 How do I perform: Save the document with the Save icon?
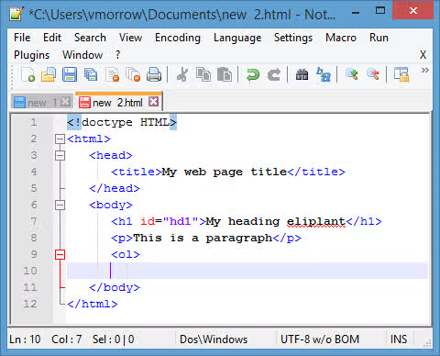pyautogui.click(x=70, y=74)
